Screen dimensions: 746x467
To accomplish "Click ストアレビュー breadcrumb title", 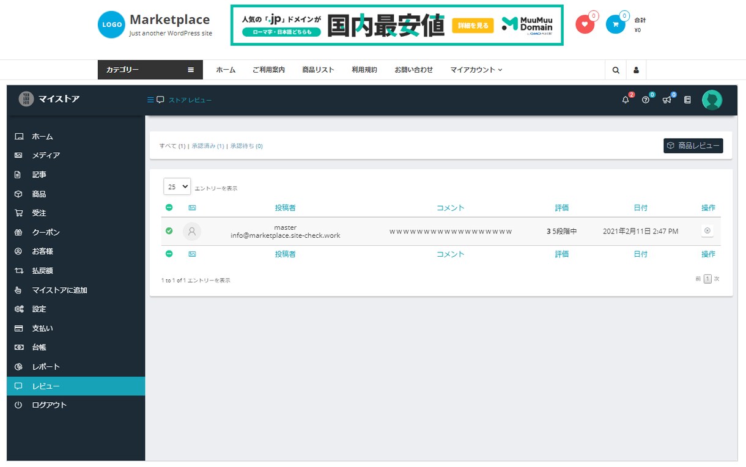I will (x=190, y=100).
